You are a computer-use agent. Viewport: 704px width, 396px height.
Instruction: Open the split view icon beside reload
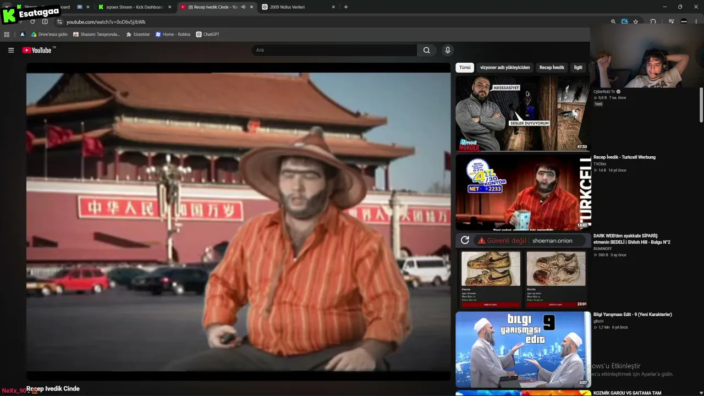[x=45, y=22]
